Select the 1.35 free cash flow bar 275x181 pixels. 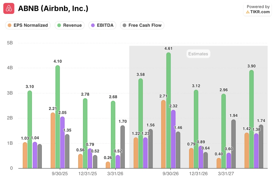coord(67,151)
